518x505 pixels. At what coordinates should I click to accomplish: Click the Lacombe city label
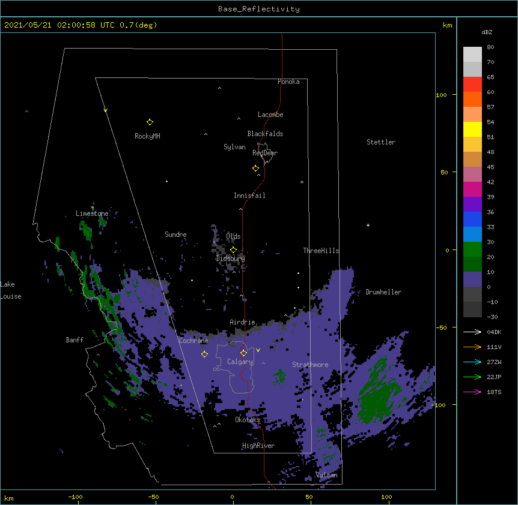[270, 115]
